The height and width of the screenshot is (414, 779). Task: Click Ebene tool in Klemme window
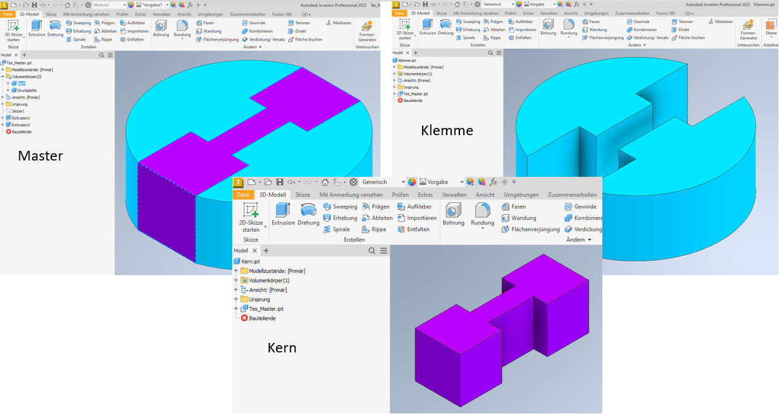(771, 28)
